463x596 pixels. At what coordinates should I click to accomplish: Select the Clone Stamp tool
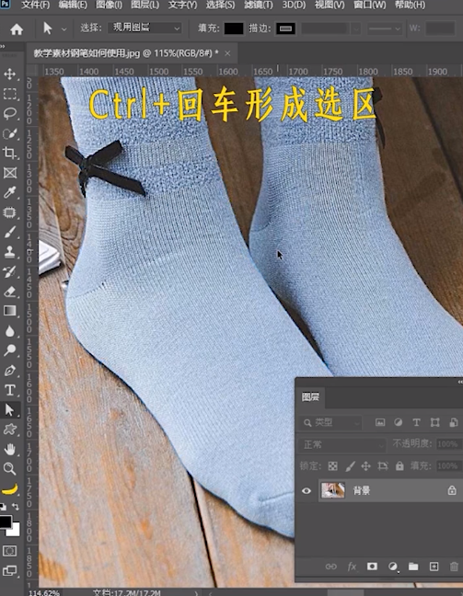pos(10,252)
